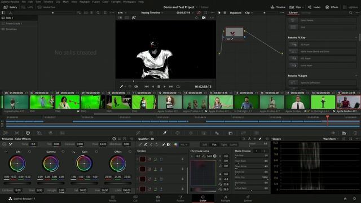Choose the Flat matte option
Screen dimensions: 361x203
pyautogui.click(x=214, y=144)
